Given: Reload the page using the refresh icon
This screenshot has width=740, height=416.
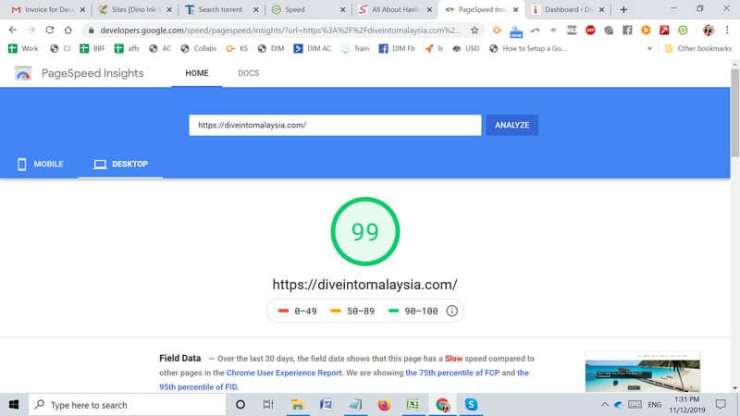Looking at the screenshot, I should [51, 30].
